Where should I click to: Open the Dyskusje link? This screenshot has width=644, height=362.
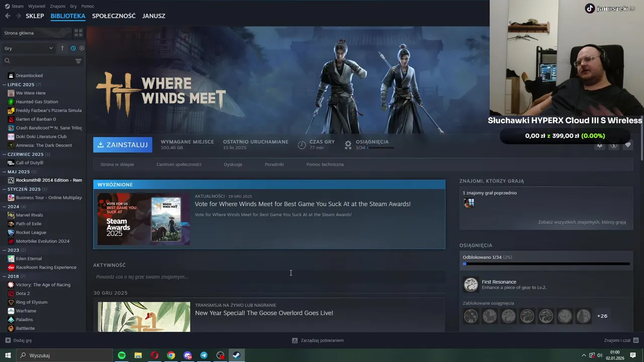[x=233, y=164]
